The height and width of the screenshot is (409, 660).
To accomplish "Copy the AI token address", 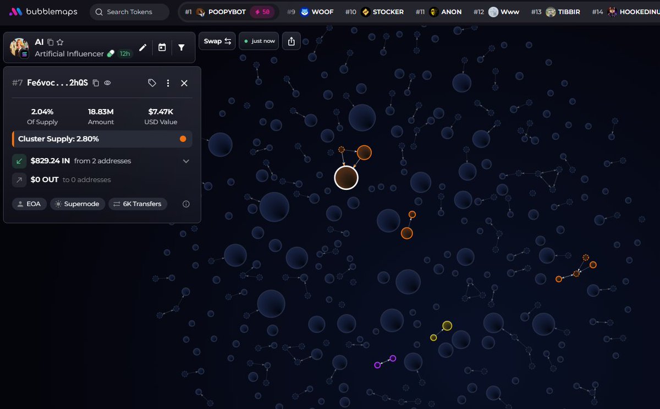I will pos(50,42).
